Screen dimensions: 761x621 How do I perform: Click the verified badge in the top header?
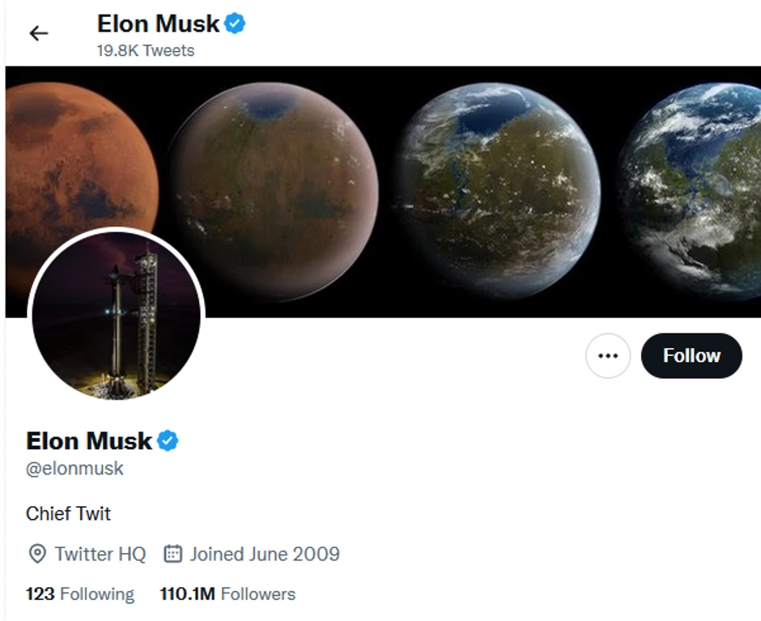[235, 24]
